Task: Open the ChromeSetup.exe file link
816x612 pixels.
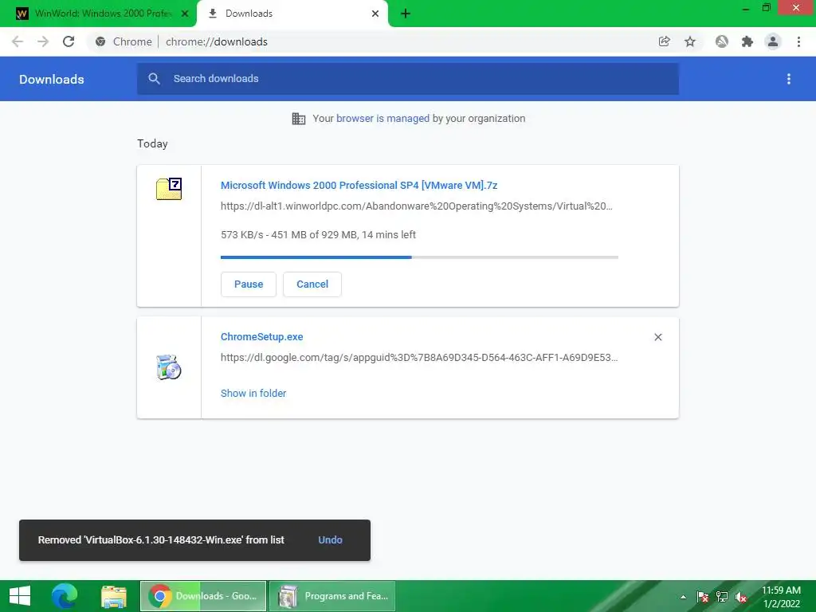Action: pos(261,337)
